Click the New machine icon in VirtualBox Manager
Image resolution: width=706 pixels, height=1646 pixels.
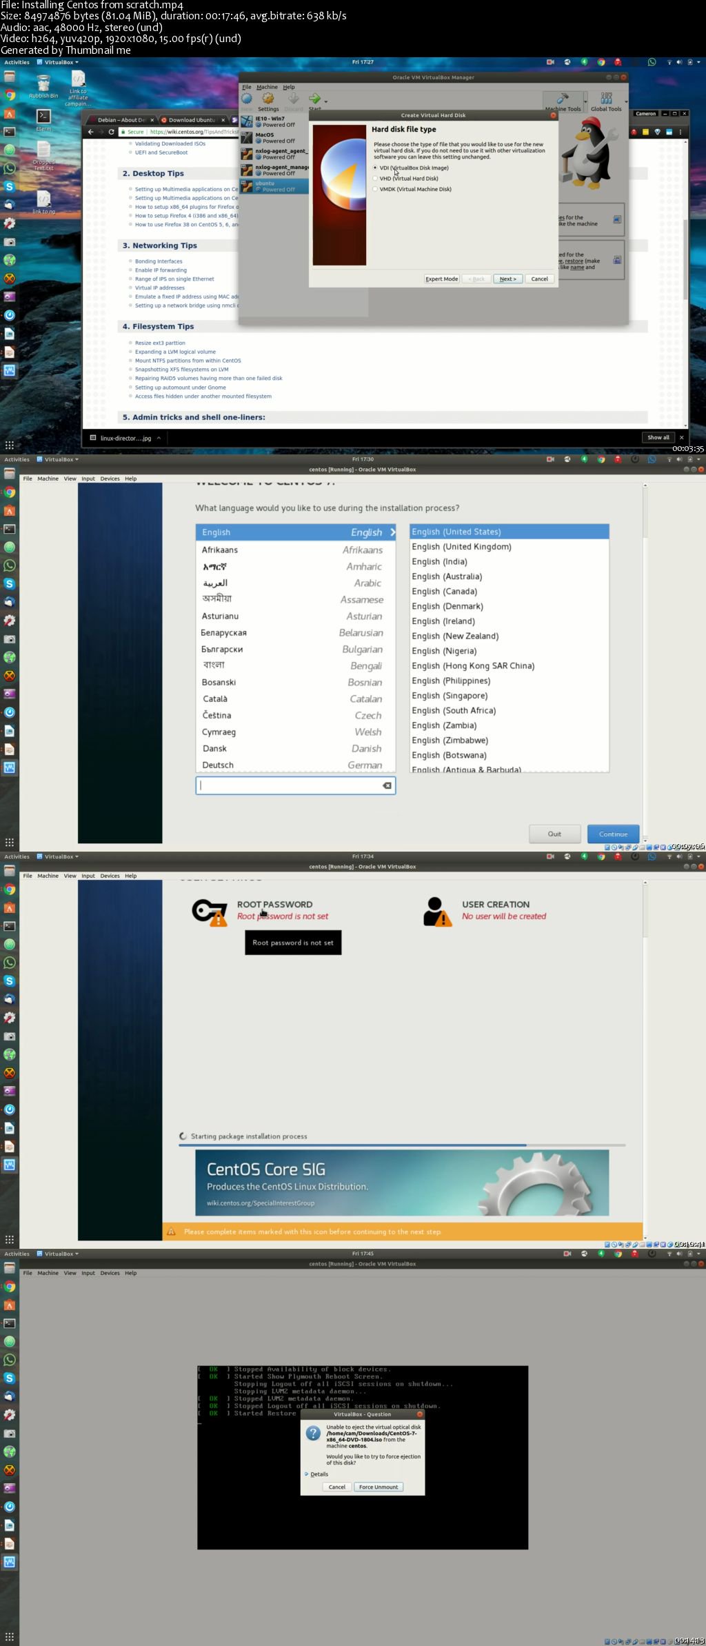(x=247, y=99)
